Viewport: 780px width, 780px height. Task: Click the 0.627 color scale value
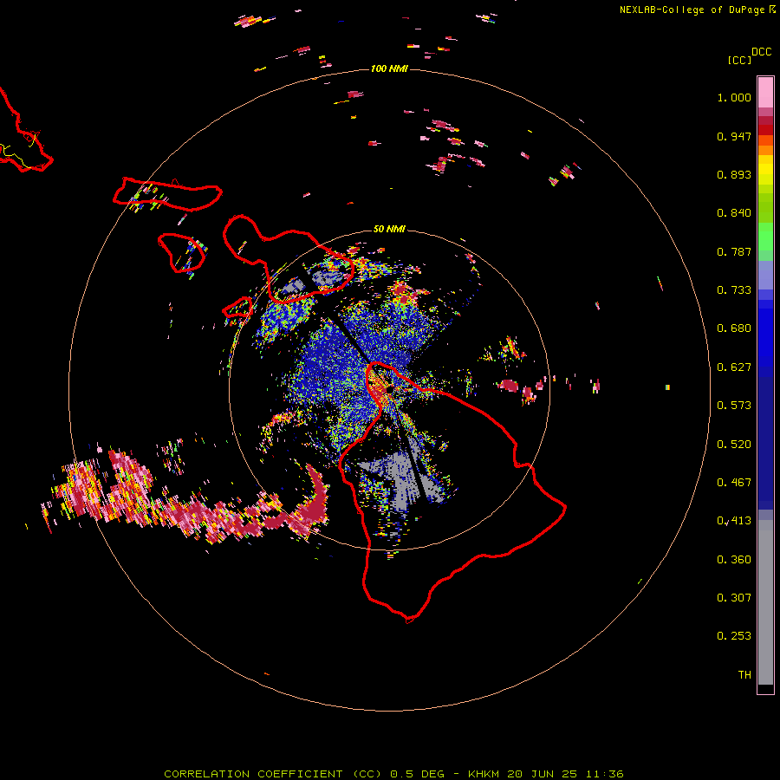(x=734, y=367)
